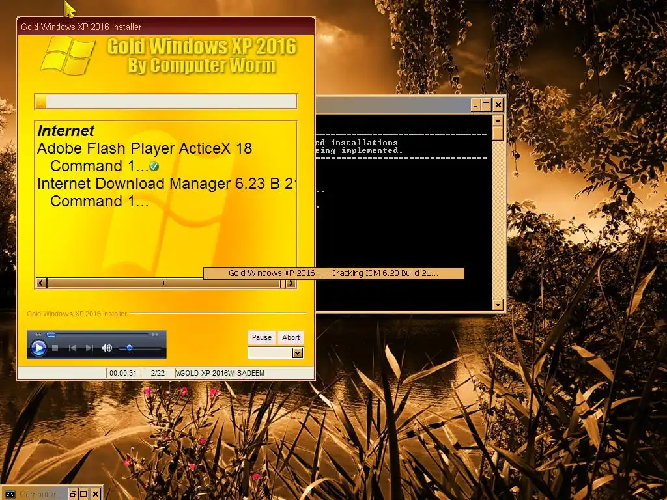667x500 pixels.
Task: Click the Stop button in the media player
Action: coord(55,348)
